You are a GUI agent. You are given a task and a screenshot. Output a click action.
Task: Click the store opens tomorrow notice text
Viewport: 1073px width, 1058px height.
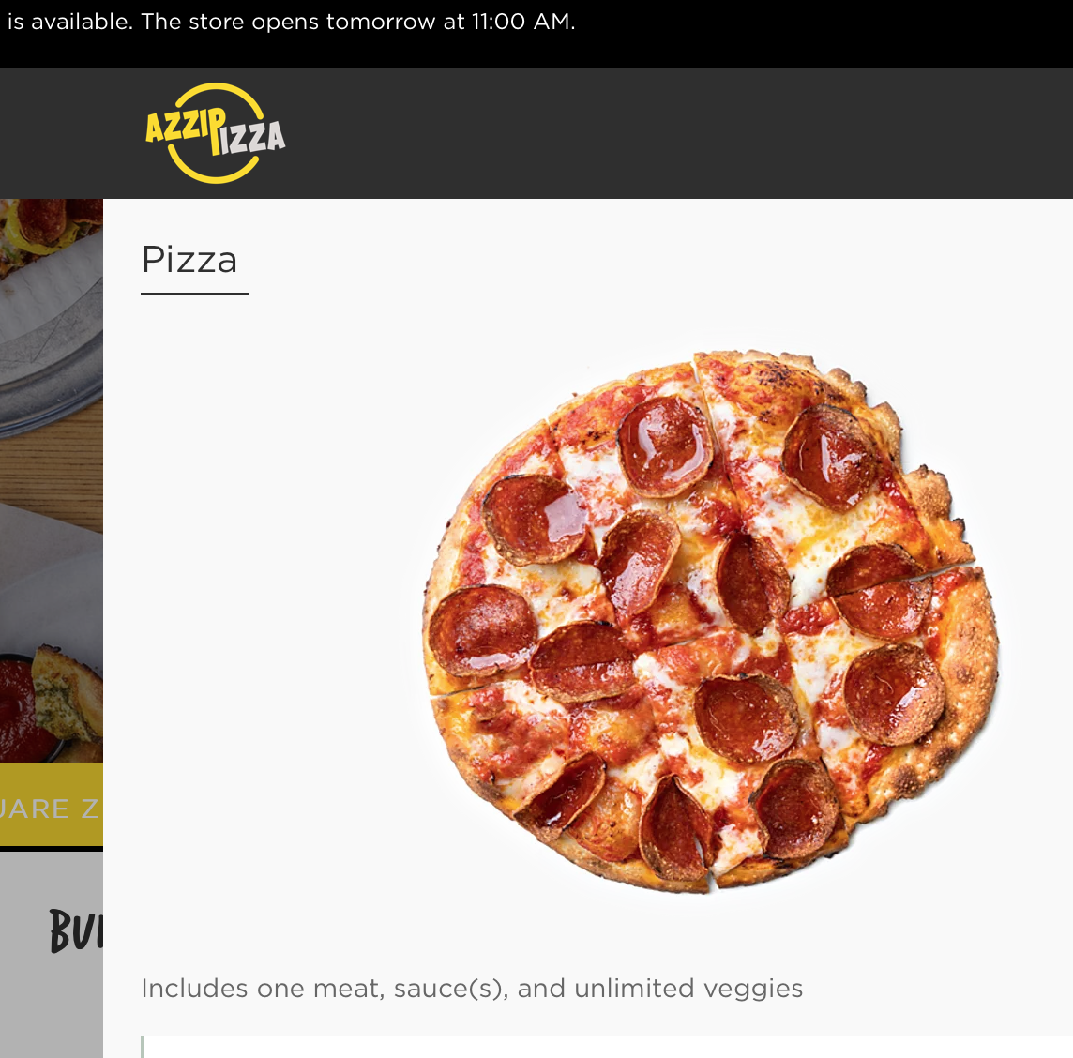(358, 22)
